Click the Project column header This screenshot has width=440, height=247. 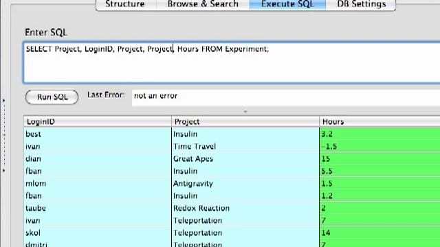pyautogui.click(x=245, y=121)
